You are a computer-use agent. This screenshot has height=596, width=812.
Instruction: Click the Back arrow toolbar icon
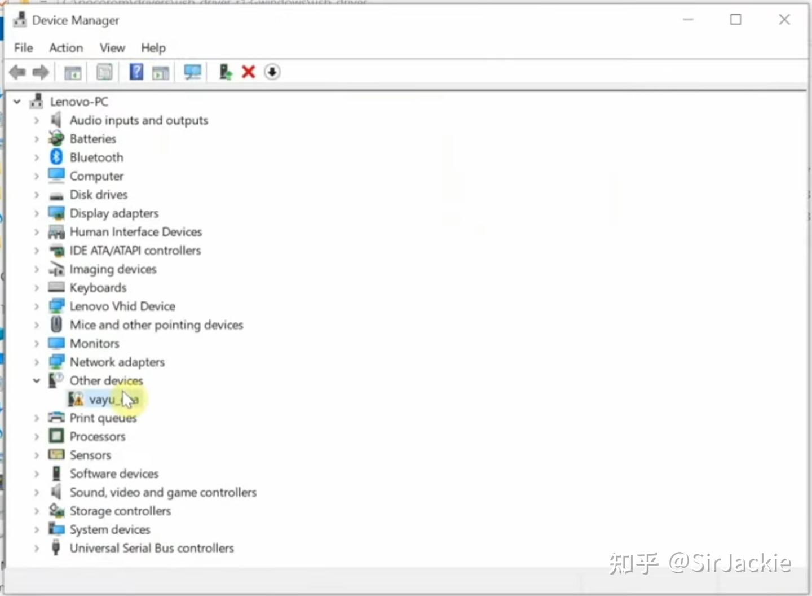(17, 72)
